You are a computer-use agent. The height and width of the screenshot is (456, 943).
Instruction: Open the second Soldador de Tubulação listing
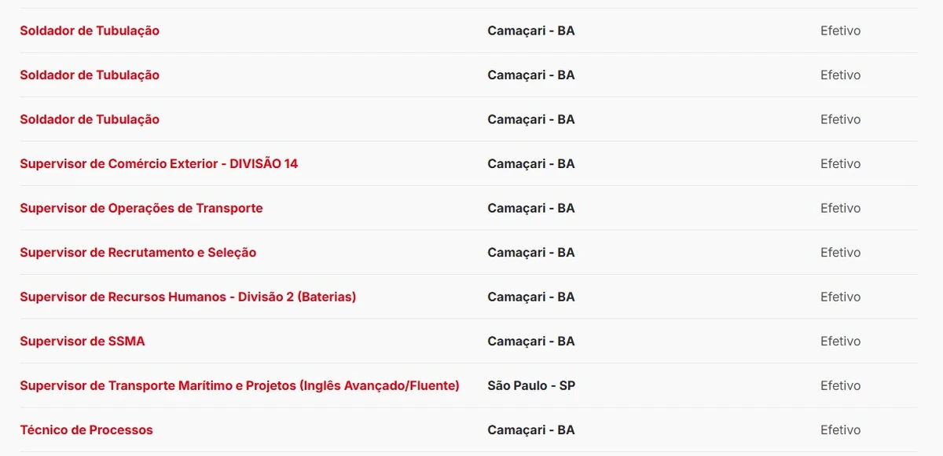pyautogui.click(x=90, y=75)
